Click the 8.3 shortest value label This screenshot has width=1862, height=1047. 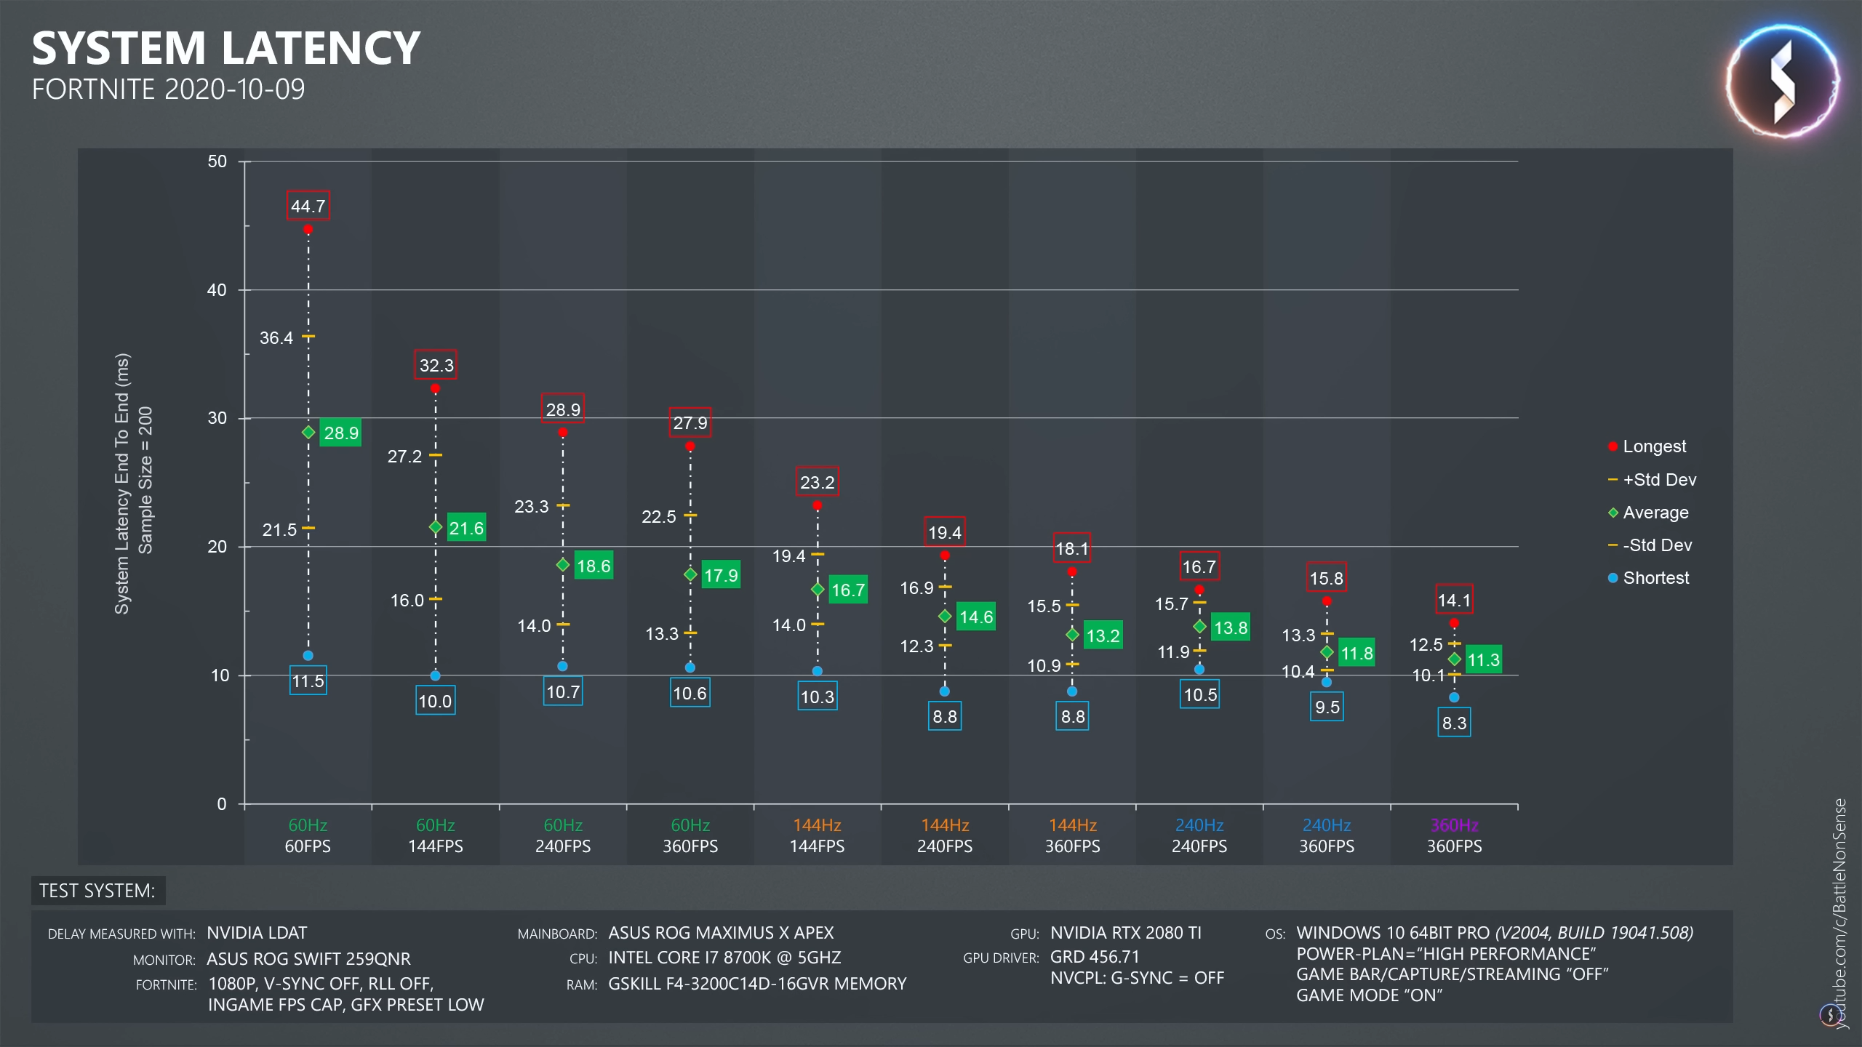pyautogui.click(x=1455, y=723)
